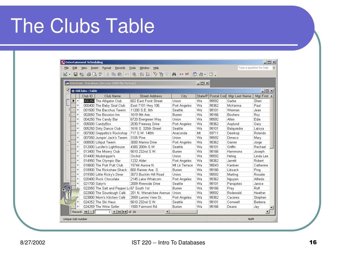Go to next record navigation button
This screenshot has width=337, height=253.
point(114,212)
